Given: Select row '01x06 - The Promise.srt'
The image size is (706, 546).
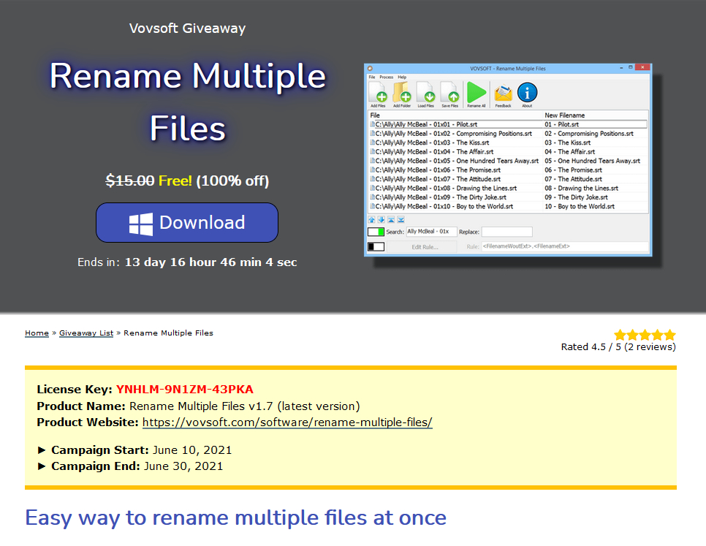Looking at the screenshot, I should point(509,170).
